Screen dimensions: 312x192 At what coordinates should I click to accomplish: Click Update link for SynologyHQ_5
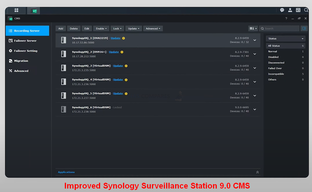(118, 93)
